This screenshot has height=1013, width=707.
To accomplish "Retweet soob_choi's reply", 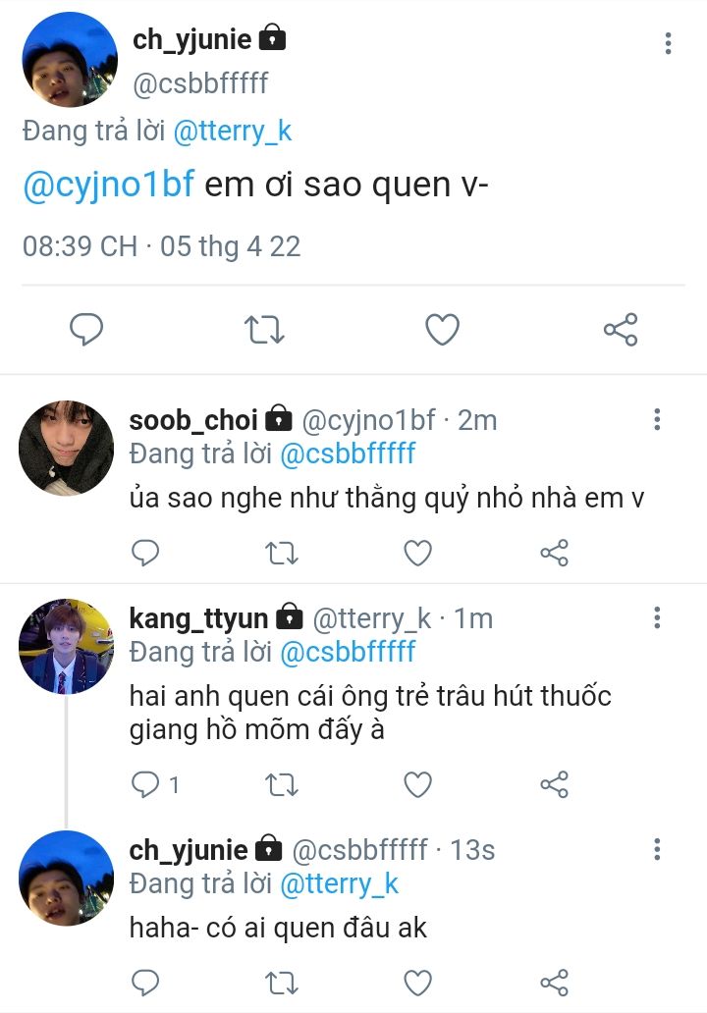I will 282,554.
